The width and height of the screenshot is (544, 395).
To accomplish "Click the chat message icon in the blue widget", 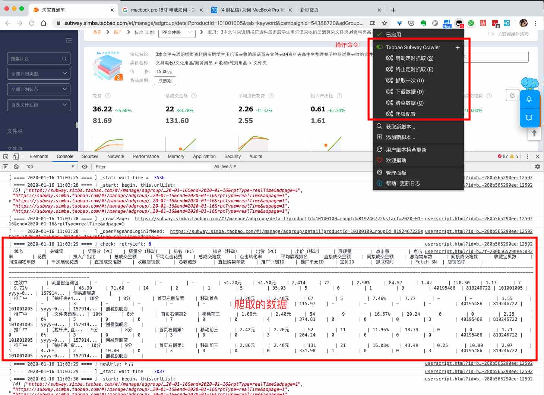I will point(529,118).
